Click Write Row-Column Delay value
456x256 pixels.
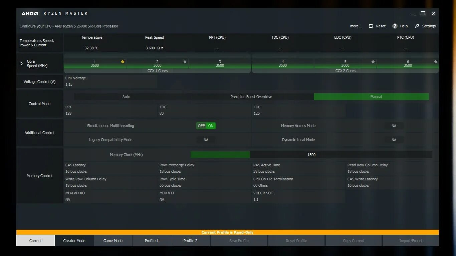tap(76, 185)
